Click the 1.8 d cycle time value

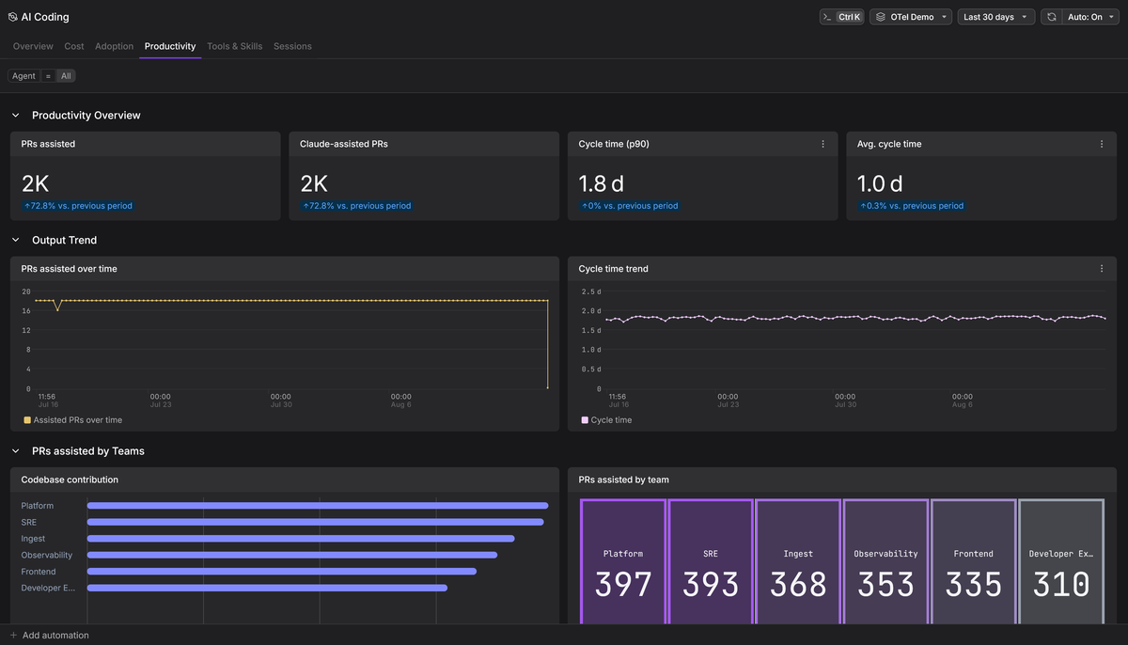tap(602, 183)
